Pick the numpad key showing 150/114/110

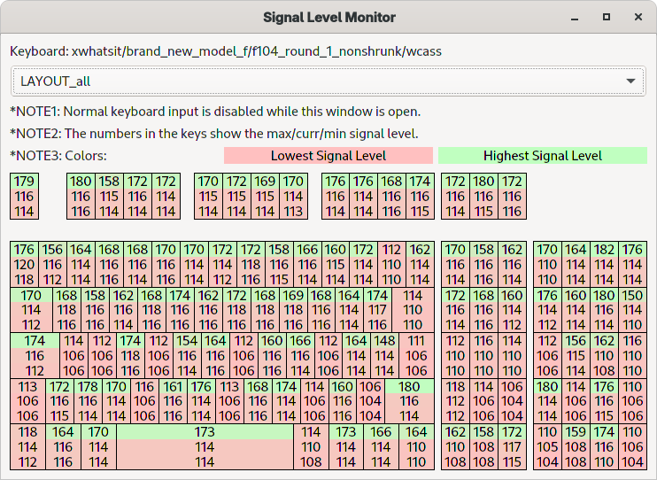point(632,310)
